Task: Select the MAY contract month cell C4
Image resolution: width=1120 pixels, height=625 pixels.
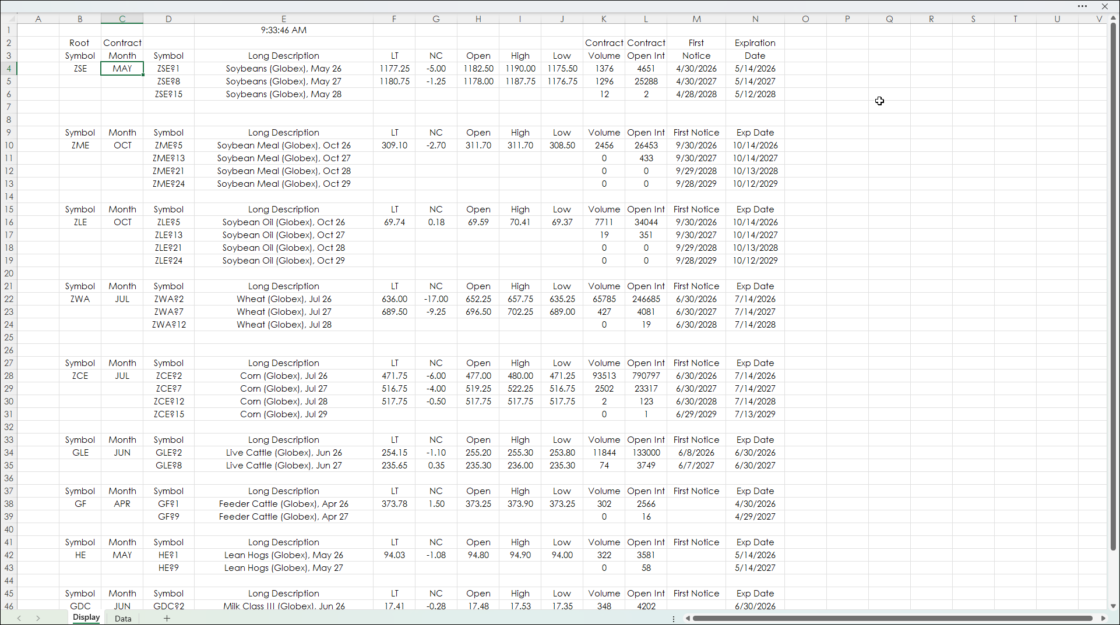Action: point(122,69)
